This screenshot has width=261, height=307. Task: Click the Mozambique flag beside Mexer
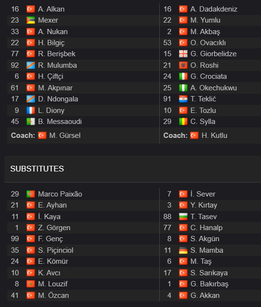point(31,20)
